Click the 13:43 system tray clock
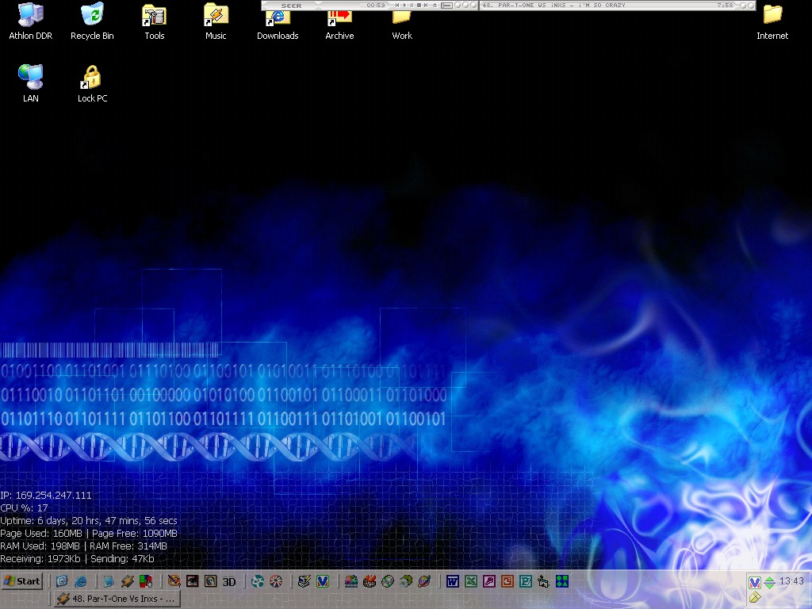Image resolution: width=812 pixels, height=609 pixels. [x=791, y=581]
